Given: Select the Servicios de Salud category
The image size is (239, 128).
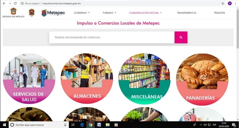Looking at the screenshot, I should [29, 79].
